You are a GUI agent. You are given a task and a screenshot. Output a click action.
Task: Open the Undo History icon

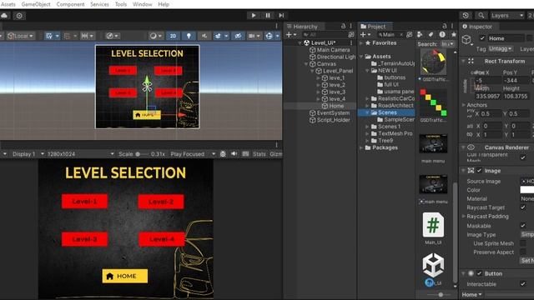466,15
